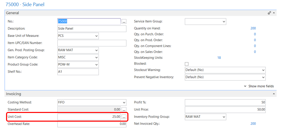Collapse the General section header arrow
Viewport: 285px width, 130px height.
point(274,13)
